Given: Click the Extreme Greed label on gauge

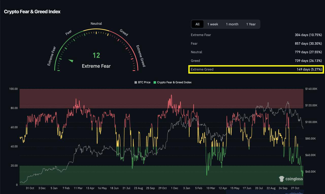Looking at the screenshot, I should pos(141,56).
